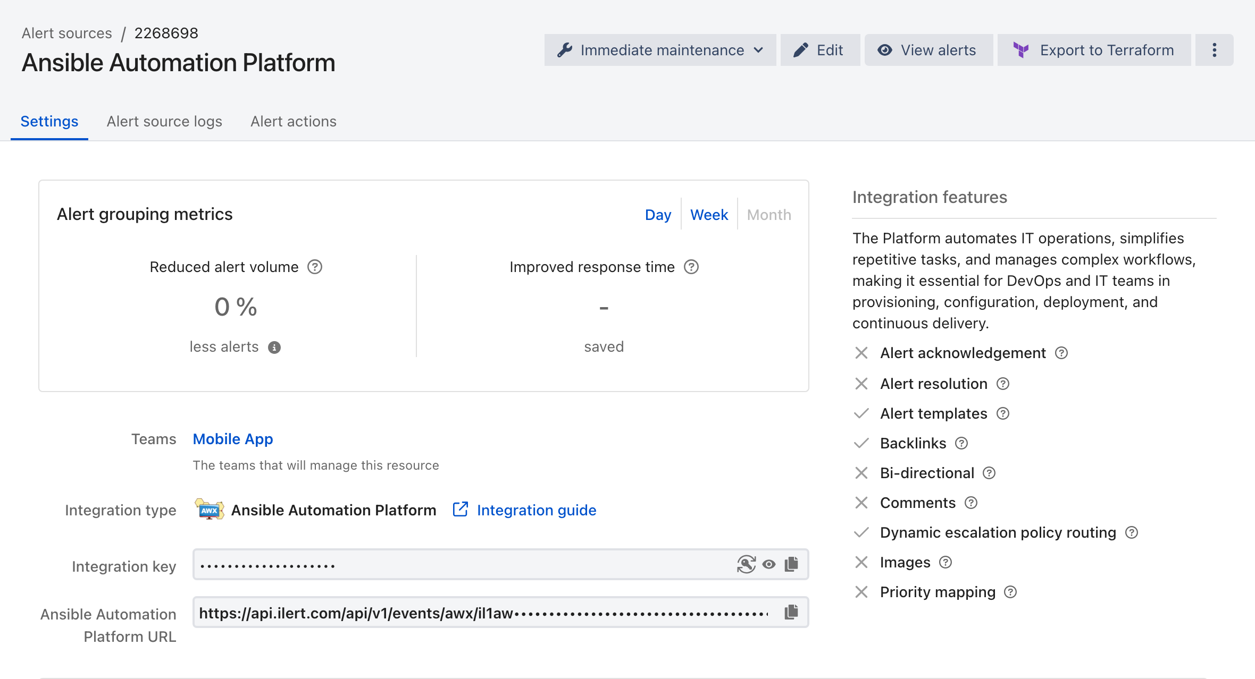1255x679 pixels.
Task: Open help for Alert resolution
Action: (x=1003, y=384)
